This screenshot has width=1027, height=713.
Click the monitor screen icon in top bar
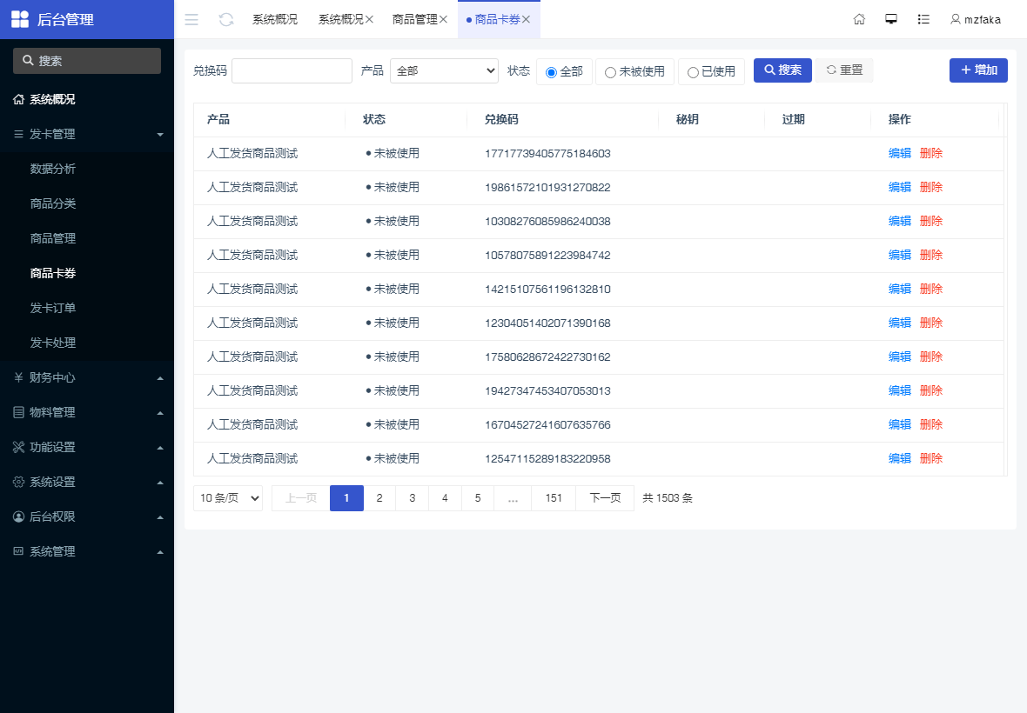(890, 19)
